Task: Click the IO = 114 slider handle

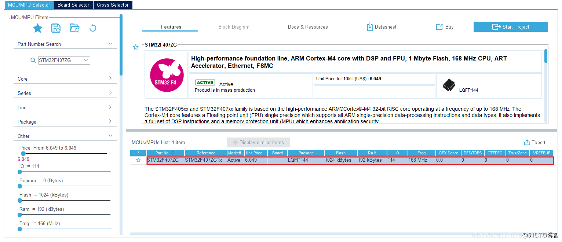Action: coord(19,171)
